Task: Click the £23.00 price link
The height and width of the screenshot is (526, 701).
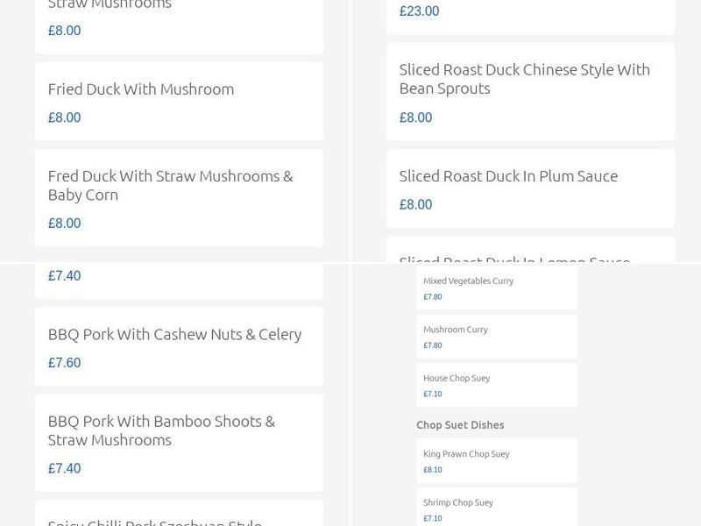Action: pos(419,11)
